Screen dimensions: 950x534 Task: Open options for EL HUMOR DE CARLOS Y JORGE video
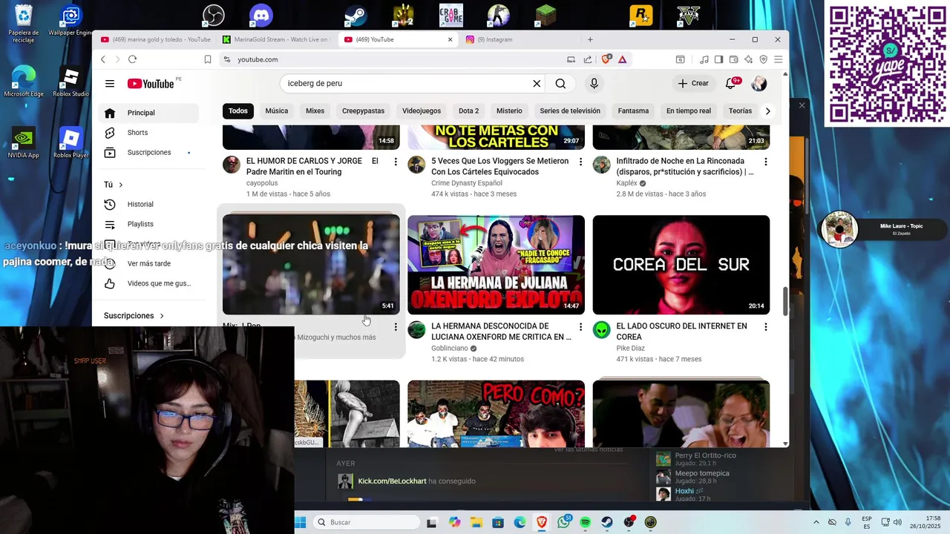tap(396, 162)
